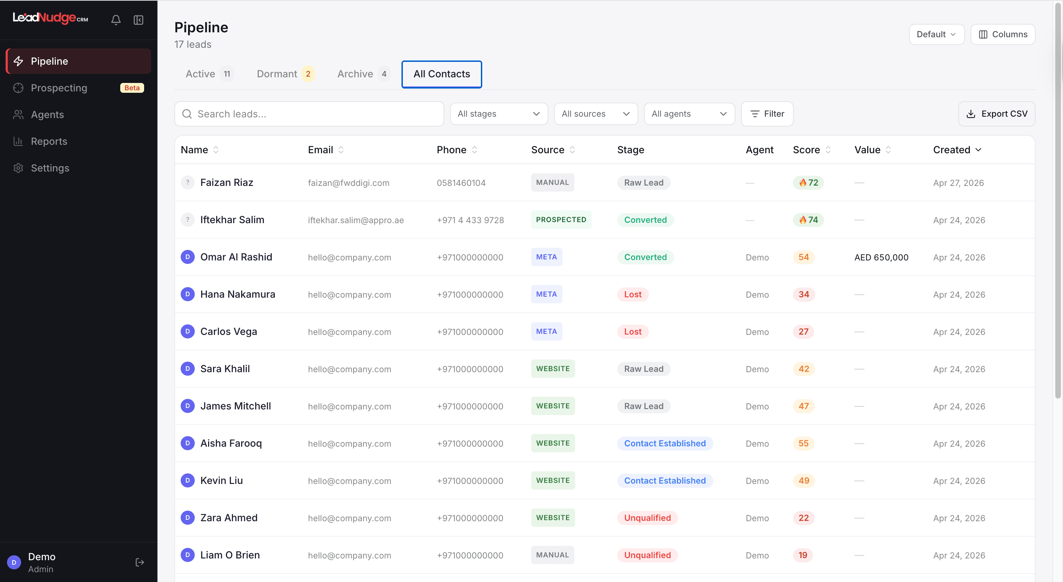Click the Demo user avatar in sidebar footer
Screen dimensions: 1063x582
pos(14,562)
